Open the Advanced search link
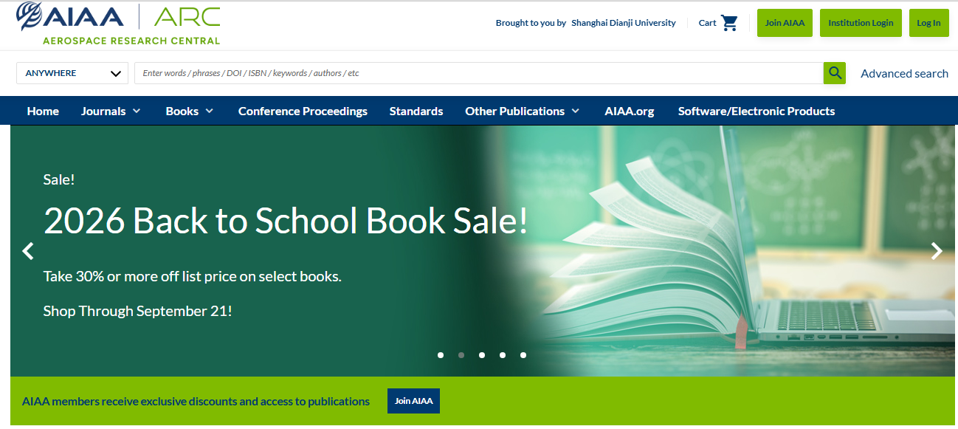Screen dimensions: 958x429 point(904,73)
